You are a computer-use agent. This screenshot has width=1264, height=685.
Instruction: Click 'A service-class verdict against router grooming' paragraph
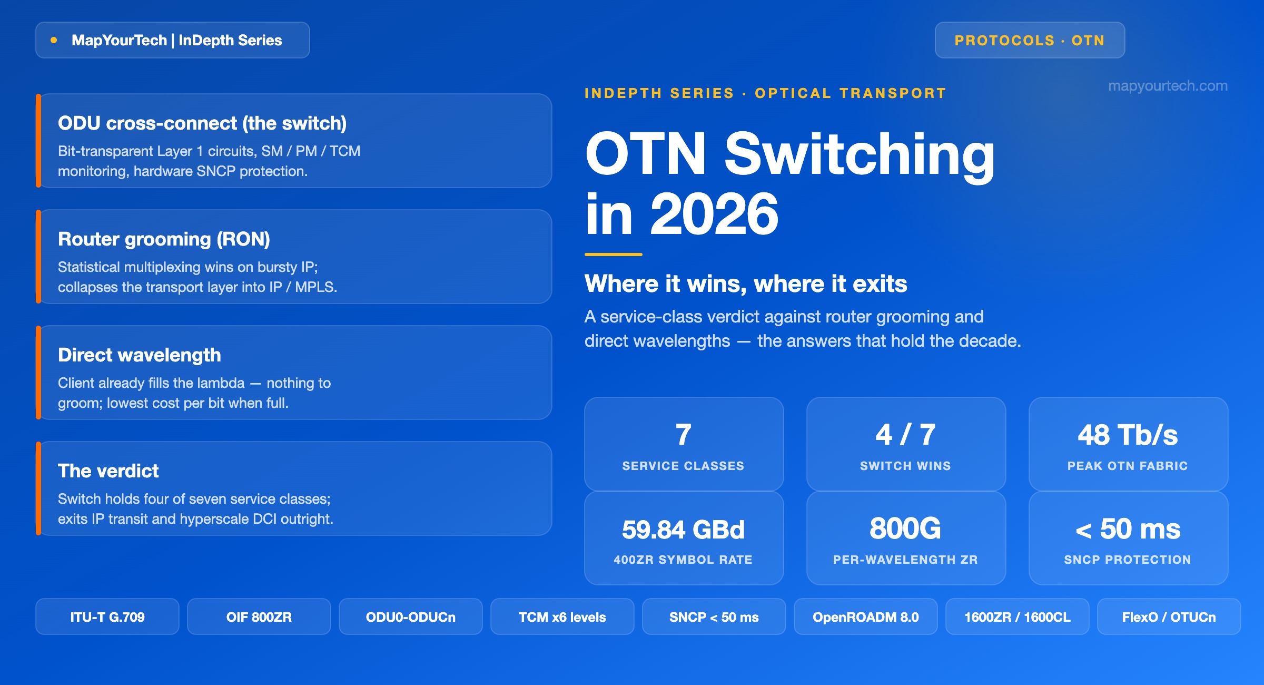tap(803, 328)
